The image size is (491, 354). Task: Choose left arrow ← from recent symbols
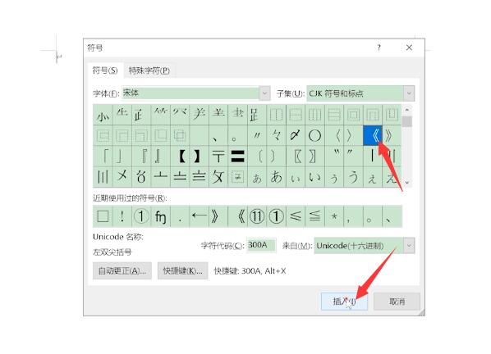[200, 216]
